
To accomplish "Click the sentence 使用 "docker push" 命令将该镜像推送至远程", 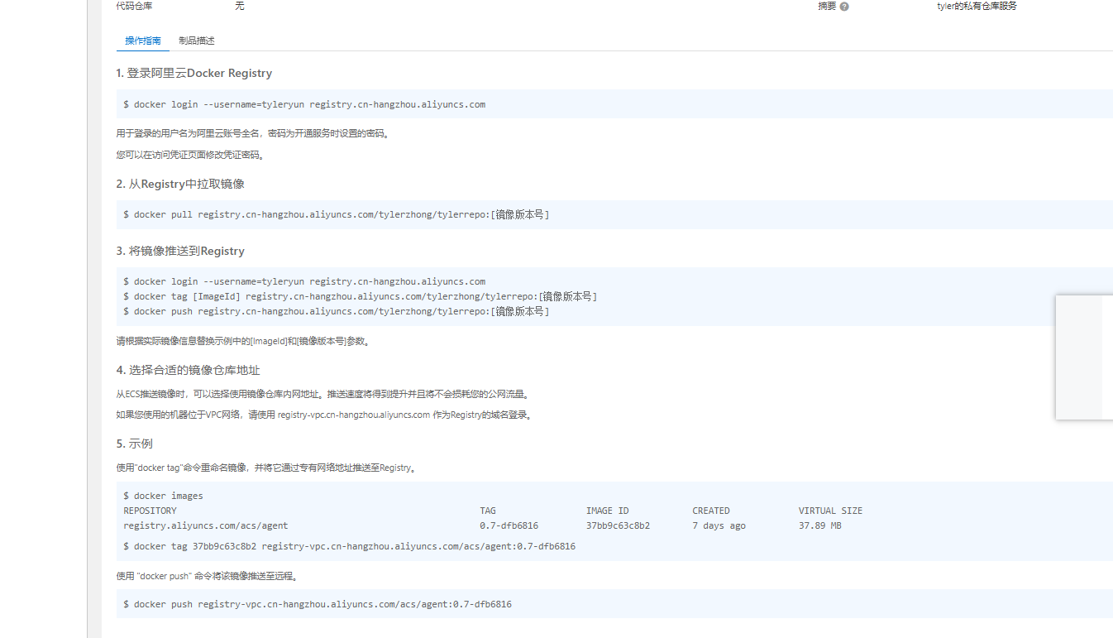I will point(208,576).
